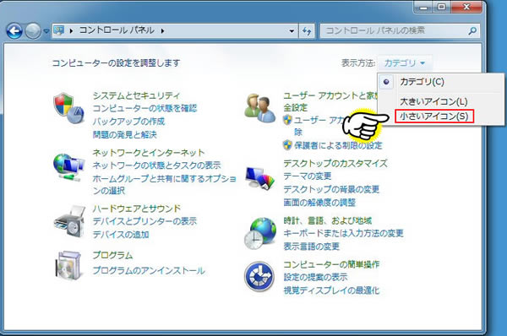
Task: Open the Clock, Language and Region globe icon
Action: coord(260,233)
